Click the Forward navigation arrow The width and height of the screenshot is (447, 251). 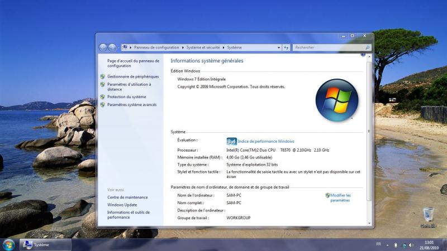[112, 48]
